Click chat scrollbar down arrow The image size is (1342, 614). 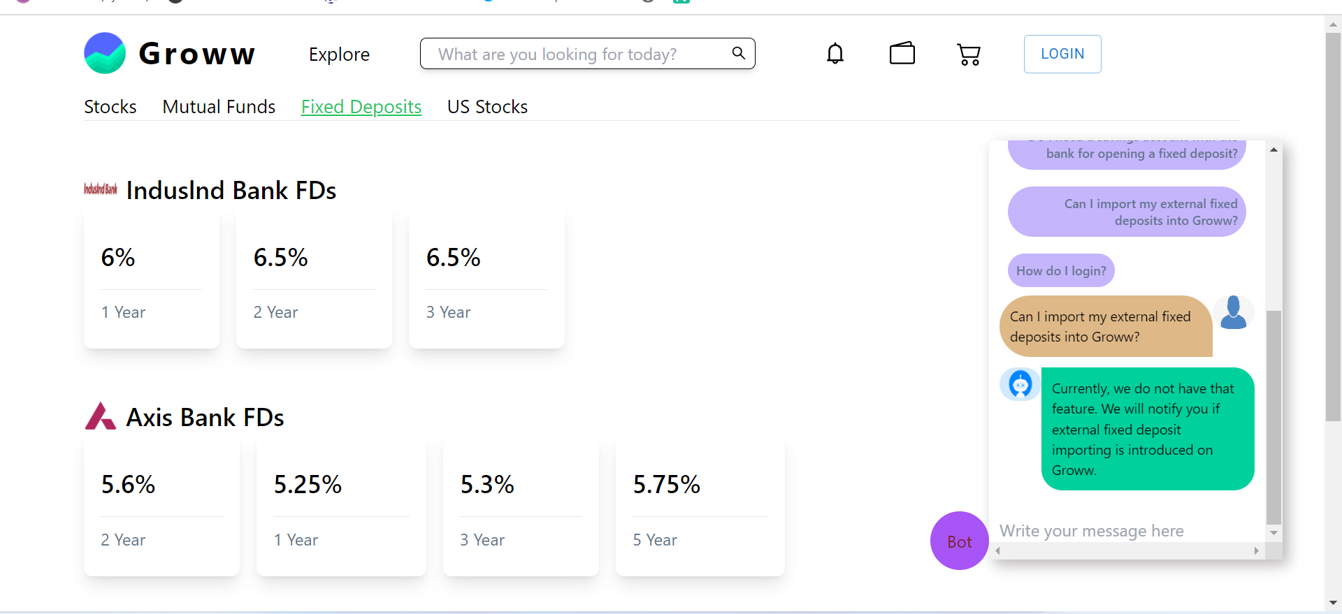1274,532
